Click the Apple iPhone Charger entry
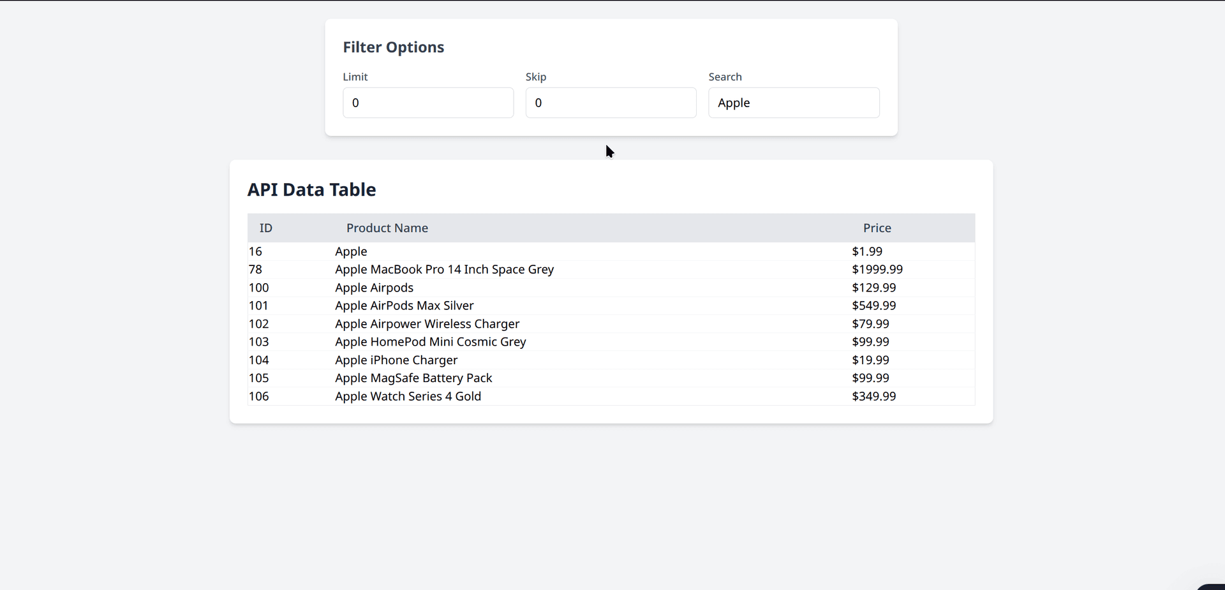The width and height of the screenshot is (1225, 590). tap(396, 360)
